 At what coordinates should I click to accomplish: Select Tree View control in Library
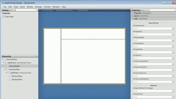pyautogui.click(x=9, y=16)
